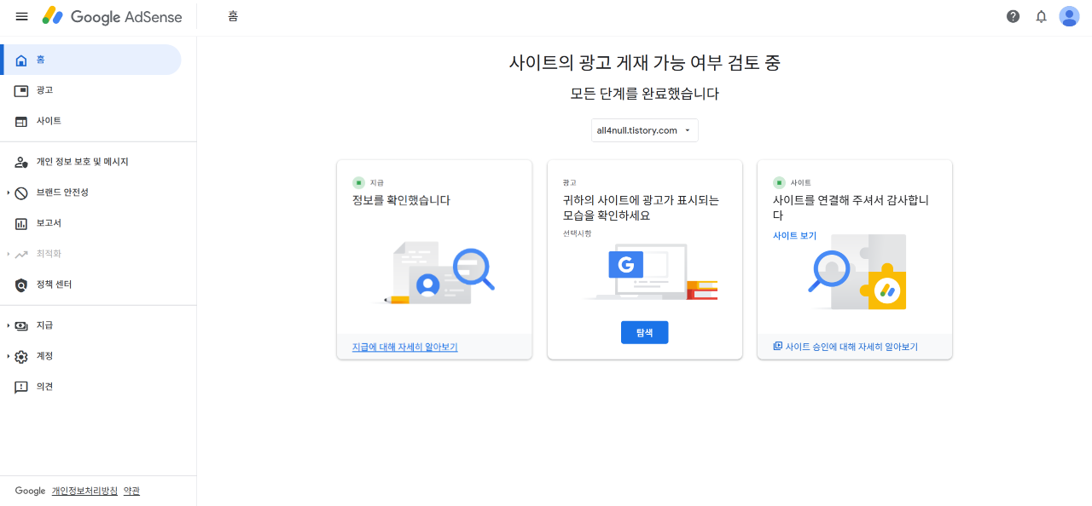Image resolution: width=1092 pixels, height=506 pixels.
Task: Open the all4null.tistory.com site dropdown
Action: 644,129
